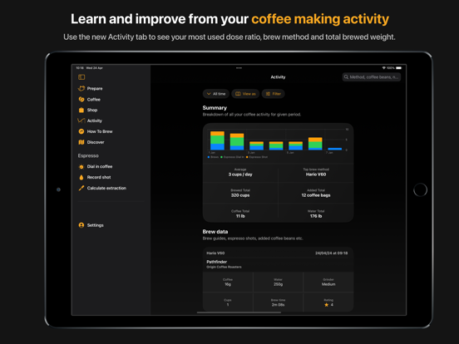Click the Dial in coffee icon

[81, 166]
